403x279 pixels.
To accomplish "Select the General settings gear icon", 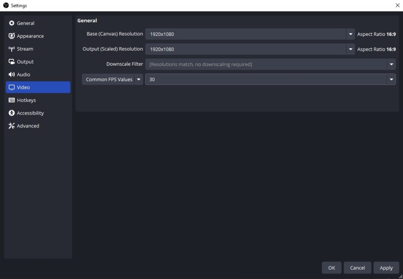I will [x=12, y=23].
